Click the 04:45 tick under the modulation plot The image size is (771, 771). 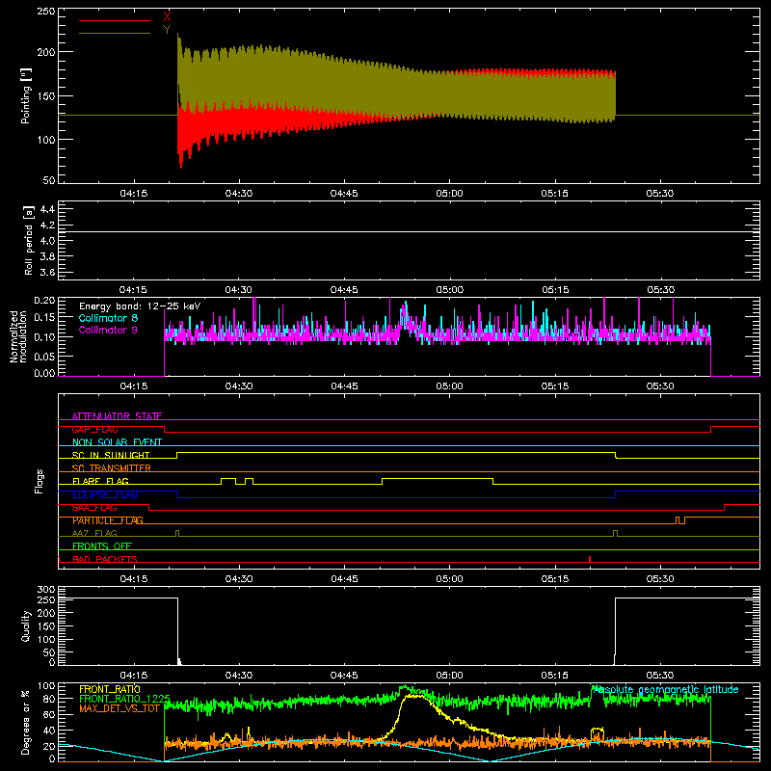coord(344,386)
